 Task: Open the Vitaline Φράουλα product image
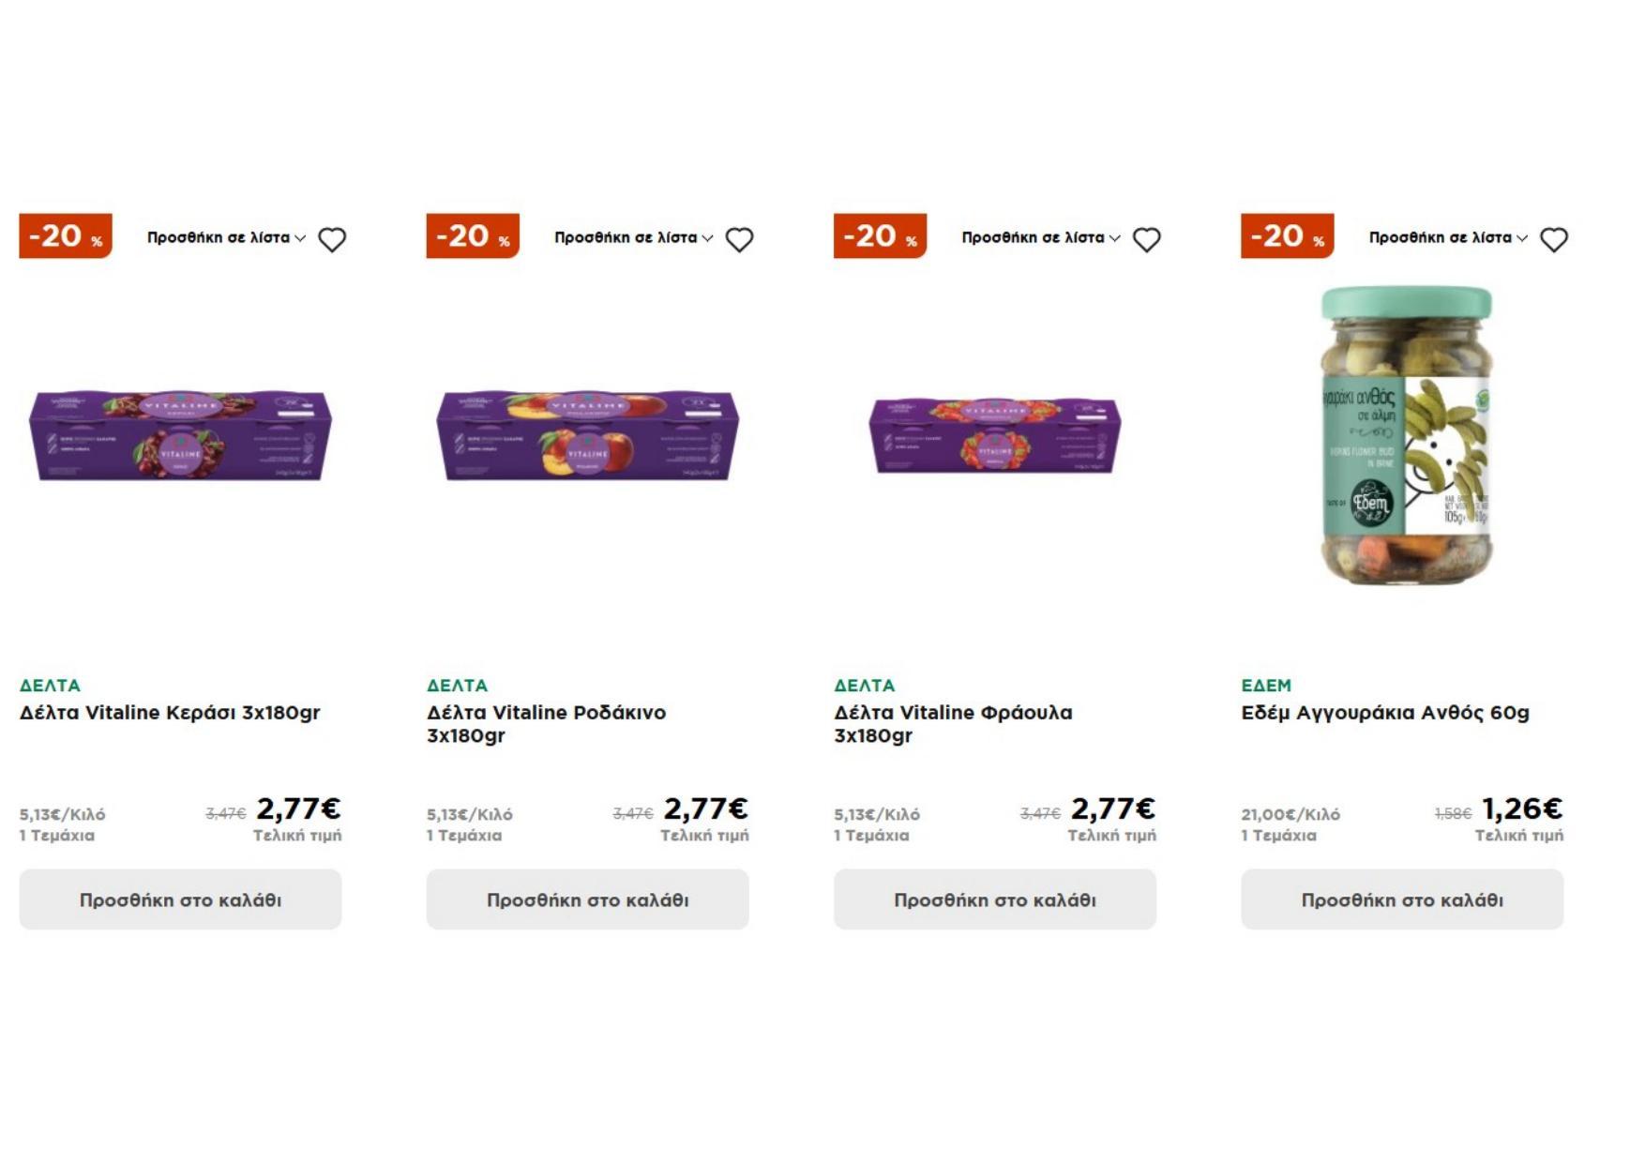click(994, 436)
